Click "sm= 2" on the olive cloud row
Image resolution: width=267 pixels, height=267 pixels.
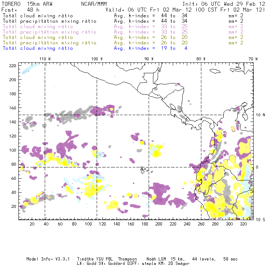pyautogui.click(x=236, y=38)
